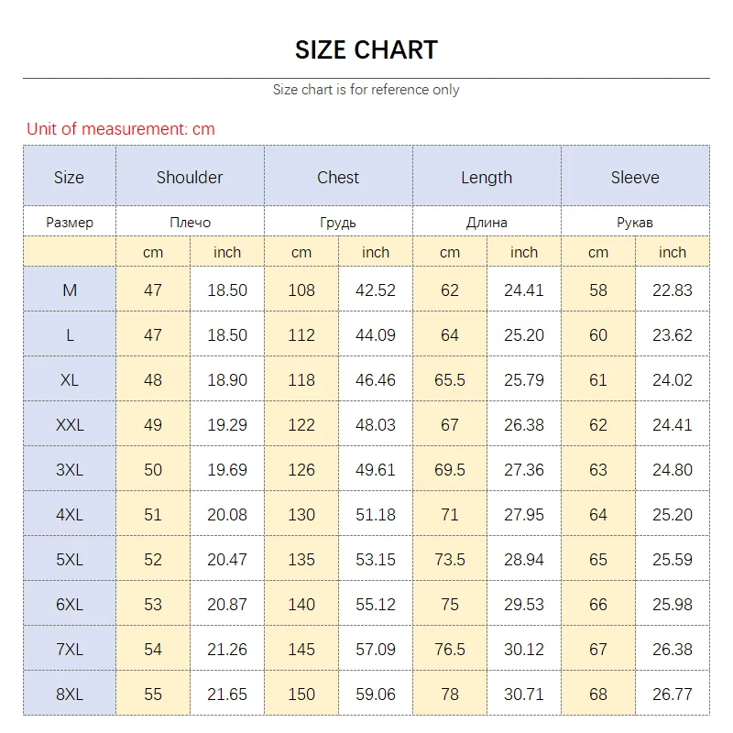Click the Length column header
The width and height of the screenshot is (733, 733).
click(x=487, y=178)
